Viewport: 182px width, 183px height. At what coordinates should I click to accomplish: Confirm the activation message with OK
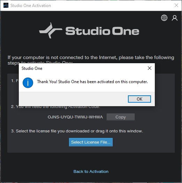tap(139, 99)
